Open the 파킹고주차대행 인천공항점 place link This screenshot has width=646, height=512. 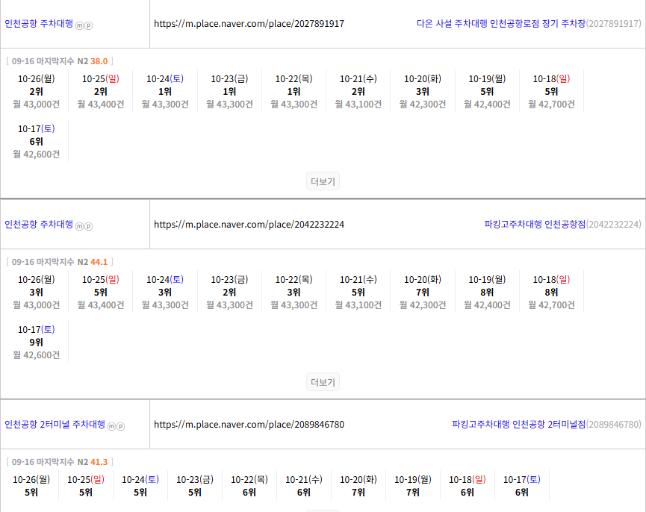(x=535, y=225)
